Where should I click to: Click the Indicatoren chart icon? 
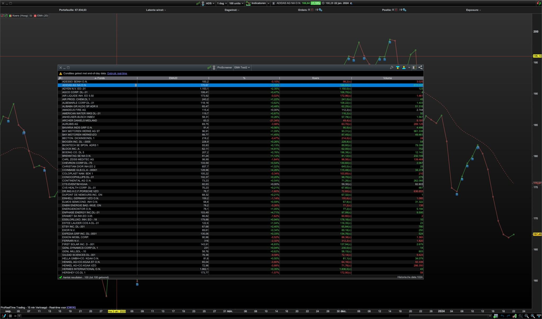[248, 3]
